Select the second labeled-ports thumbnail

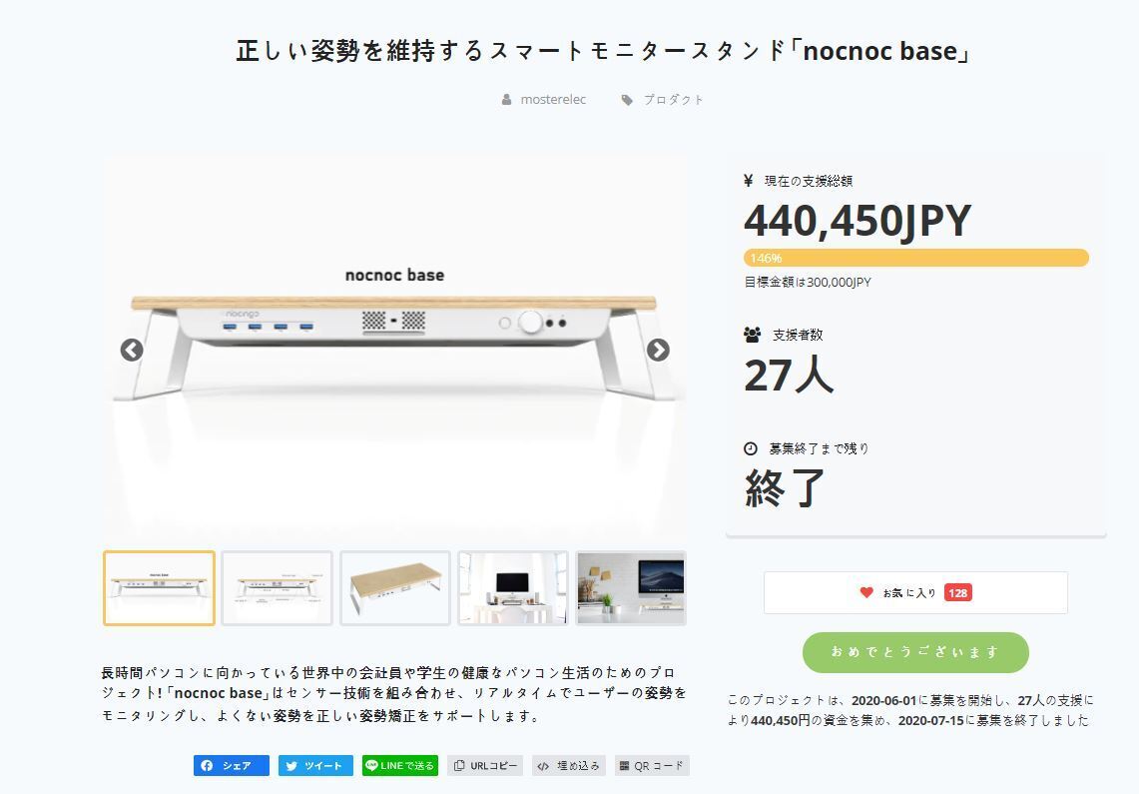tap(277, 588)
